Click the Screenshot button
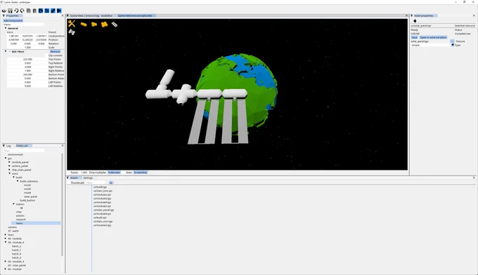478x275 pixels. [141, 173]
